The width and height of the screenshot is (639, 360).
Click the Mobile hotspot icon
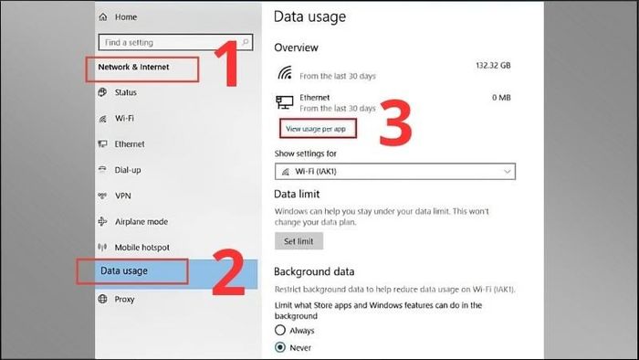point(102,247)
